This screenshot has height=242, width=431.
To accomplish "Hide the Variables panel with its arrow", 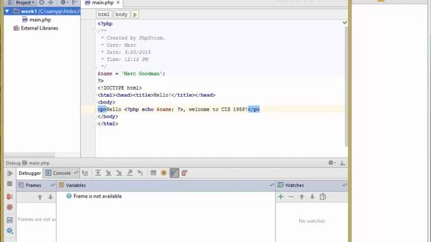I will coord(271,186).
